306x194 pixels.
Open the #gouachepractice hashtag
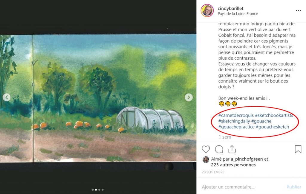tap(236, 127)
